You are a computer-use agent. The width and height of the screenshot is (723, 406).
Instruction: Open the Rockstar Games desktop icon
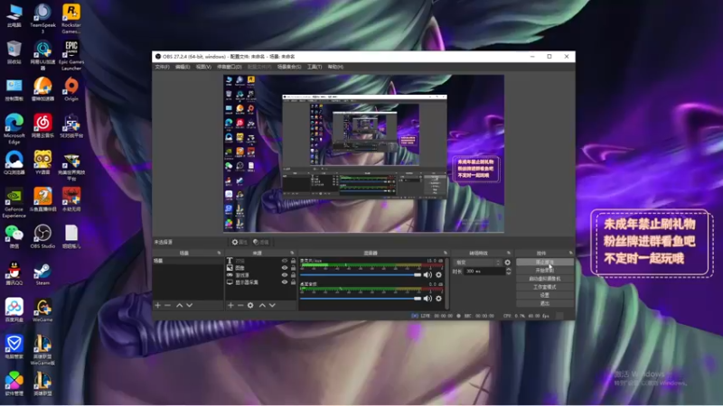(x=71, y=18)
